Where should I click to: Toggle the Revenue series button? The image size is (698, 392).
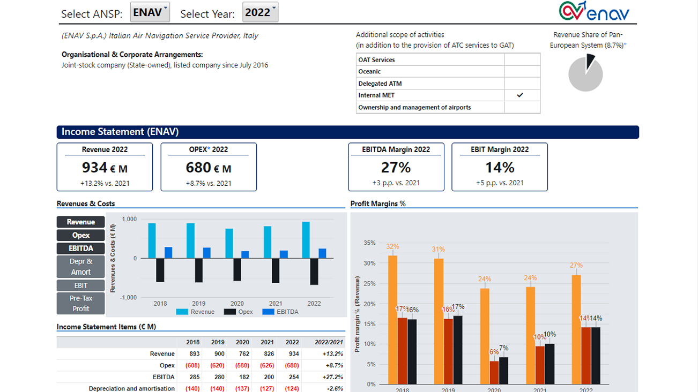80,221
